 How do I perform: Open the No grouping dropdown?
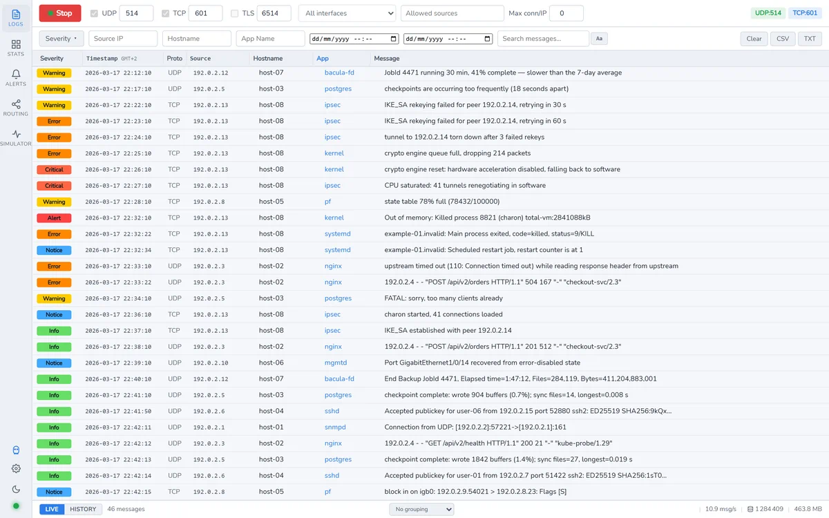[x=421, y=509]
